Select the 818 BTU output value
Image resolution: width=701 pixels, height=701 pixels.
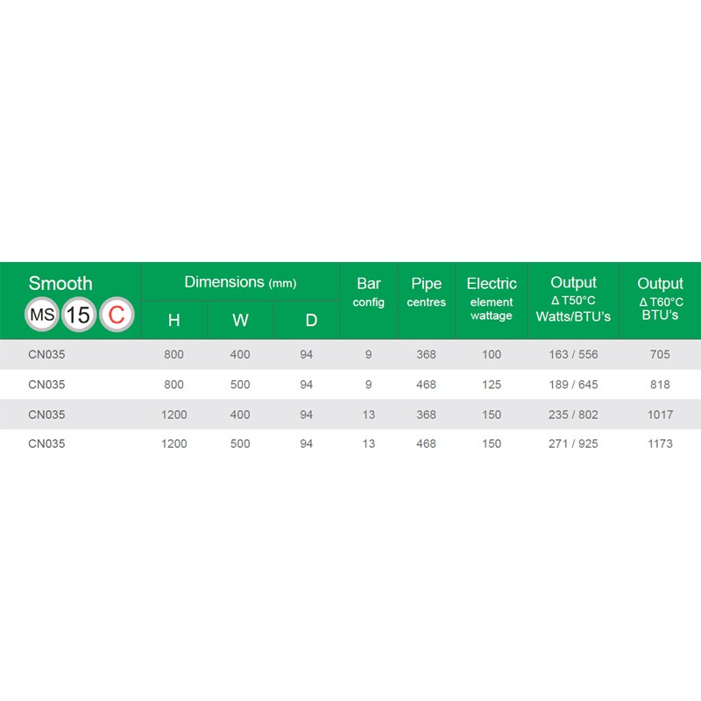click(660, 385)
